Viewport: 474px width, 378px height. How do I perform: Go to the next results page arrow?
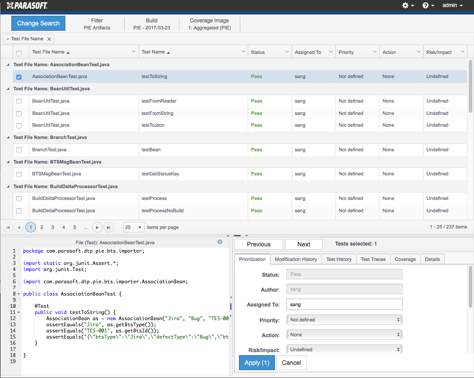(x=97, y=227)
